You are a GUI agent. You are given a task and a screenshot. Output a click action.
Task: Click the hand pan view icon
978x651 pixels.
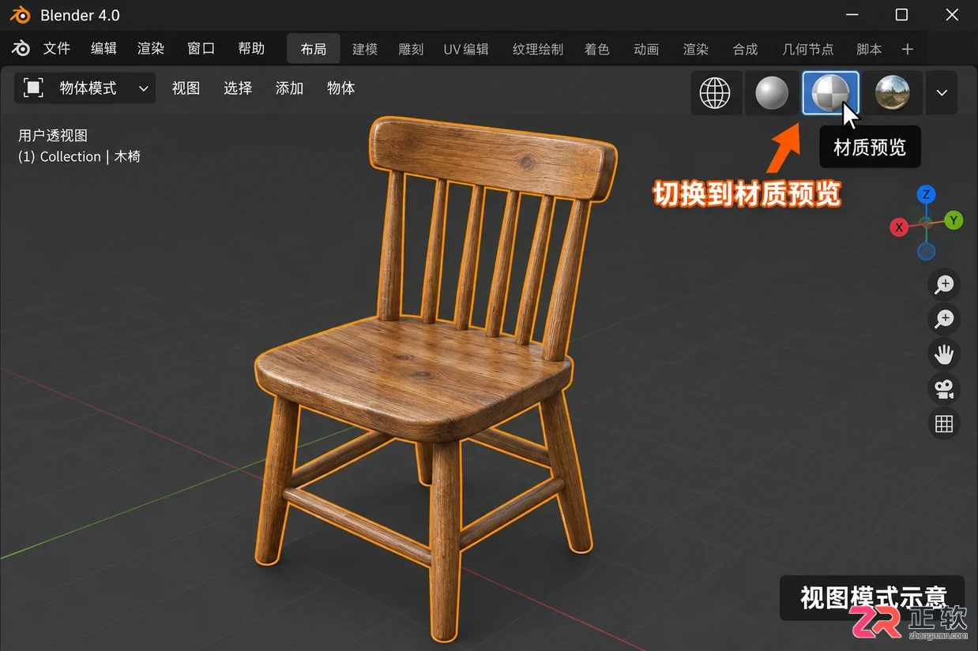944,354
